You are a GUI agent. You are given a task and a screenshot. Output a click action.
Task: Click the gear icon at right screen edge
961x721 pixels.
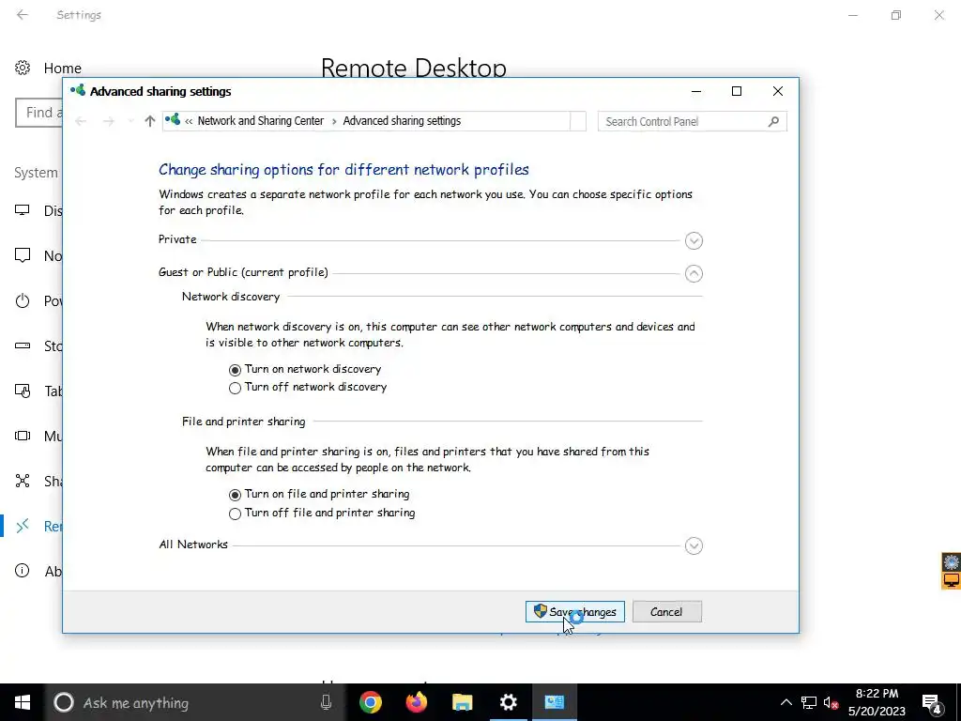tap(952, 561)
